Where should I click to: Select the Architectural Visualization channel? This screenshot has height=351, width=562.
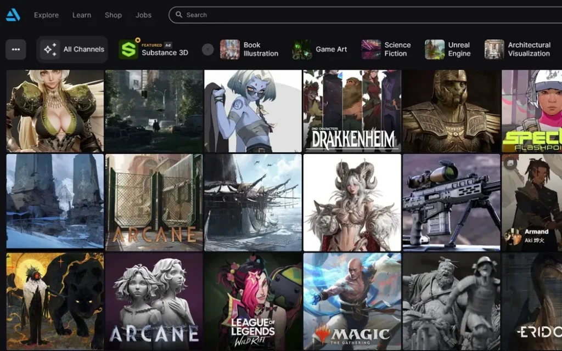[x=518, y=49]
